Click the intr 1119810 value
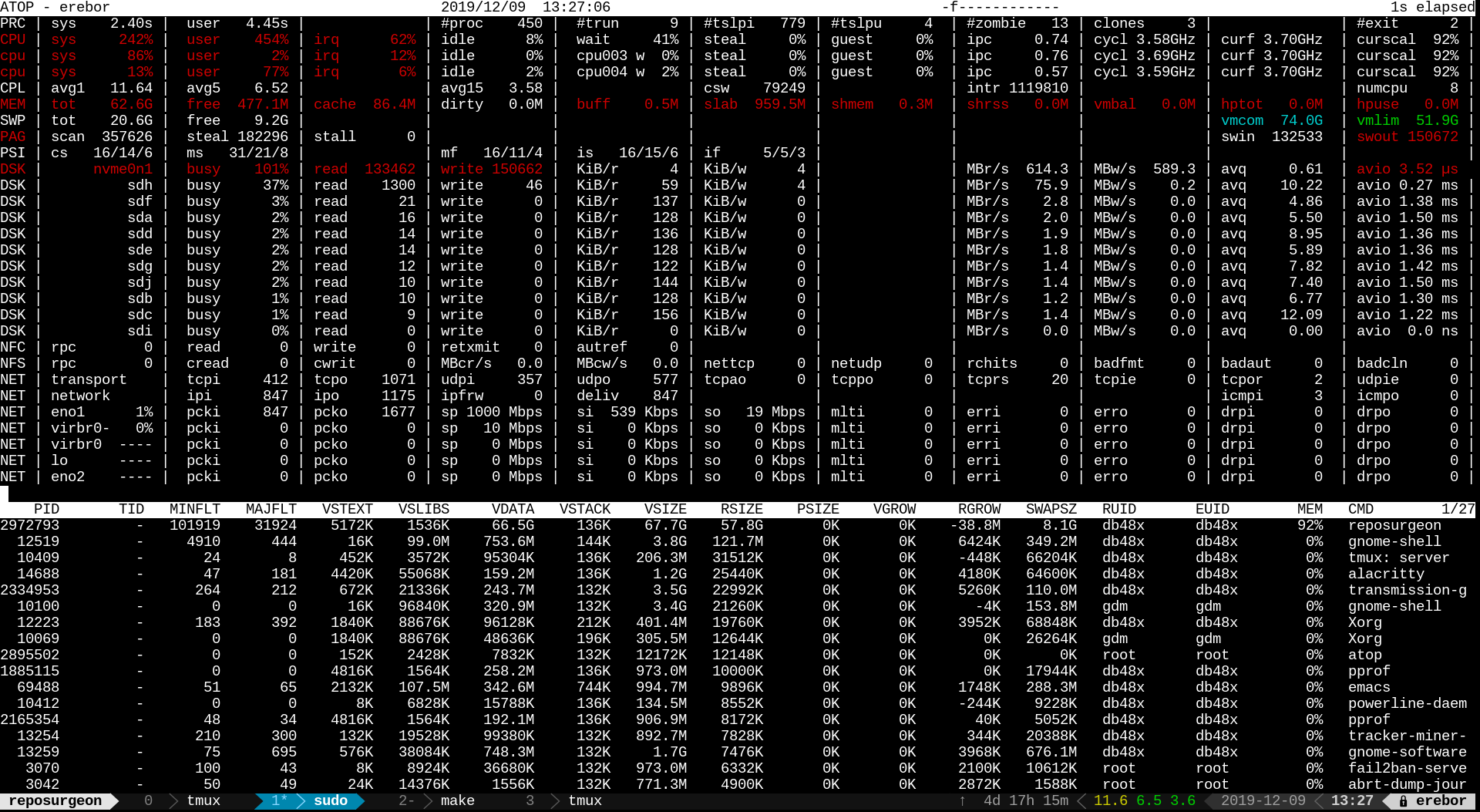 (1017, 89)
